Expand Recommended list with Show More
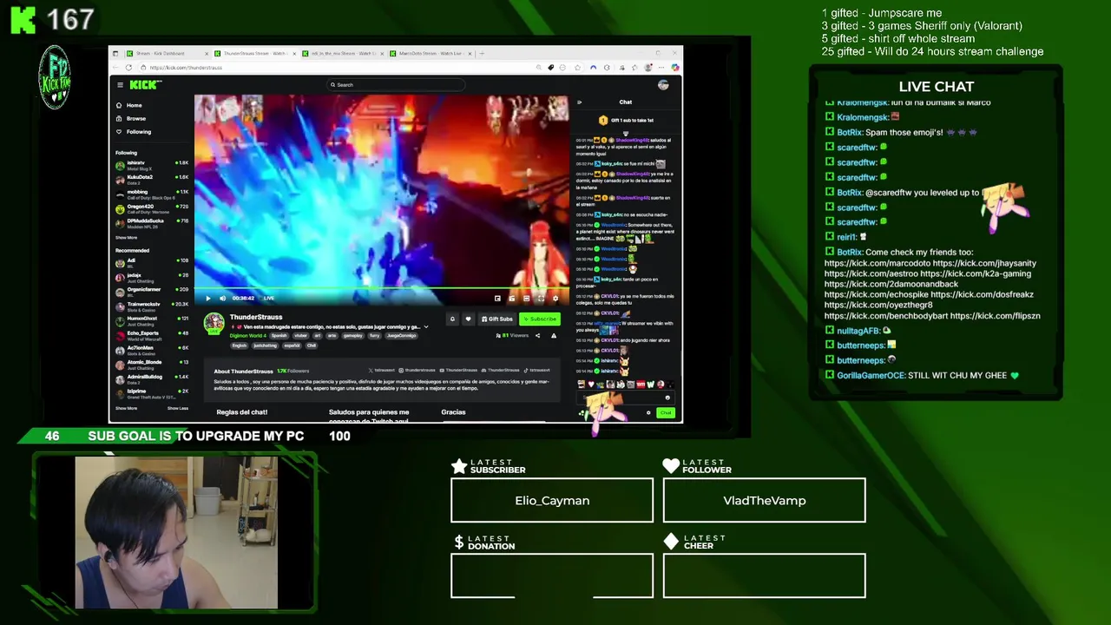The height and width of the screenshot is (625, 1111). 126,408
